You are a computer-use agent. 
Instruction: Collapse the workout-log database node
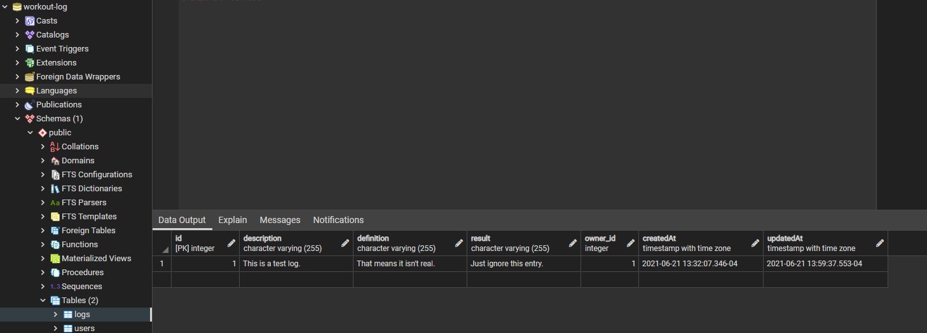[5, 7]
